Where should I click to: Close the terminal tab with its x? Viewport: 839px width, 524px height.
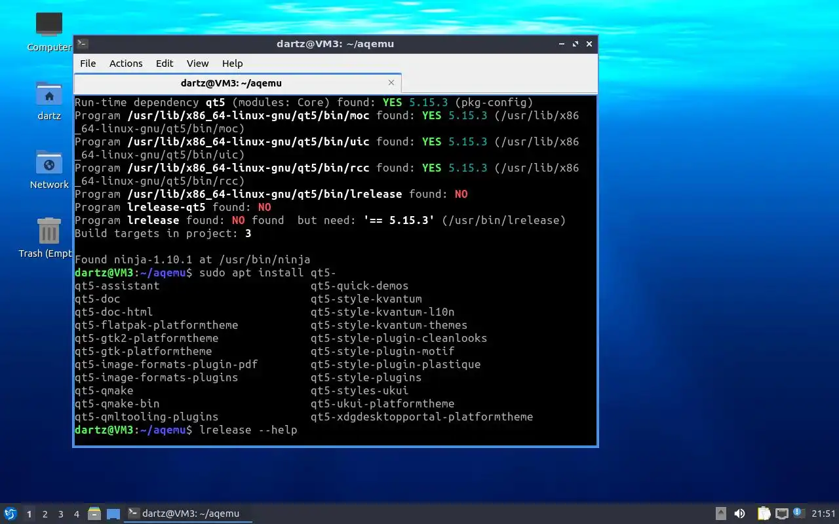click(x=391, y=83)
